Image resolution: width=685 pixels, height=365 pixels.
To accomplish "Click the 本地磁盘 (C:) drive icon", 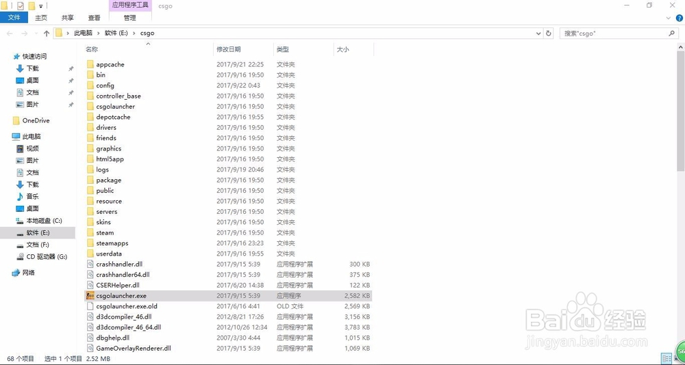I will (x=20, y=221).
